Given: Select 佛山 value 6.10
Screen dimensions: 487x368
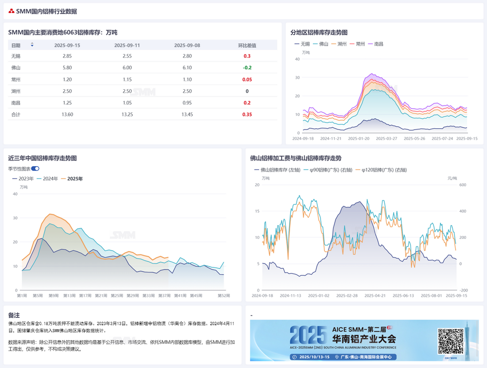Looking at the screenshot, I should [187, 67].
